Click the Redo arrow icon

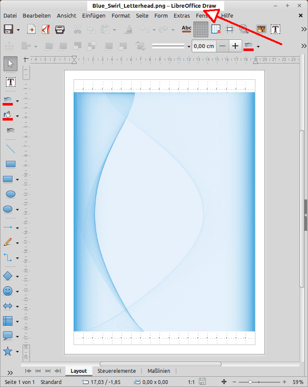pyautogui.click(x=163, y=29)
